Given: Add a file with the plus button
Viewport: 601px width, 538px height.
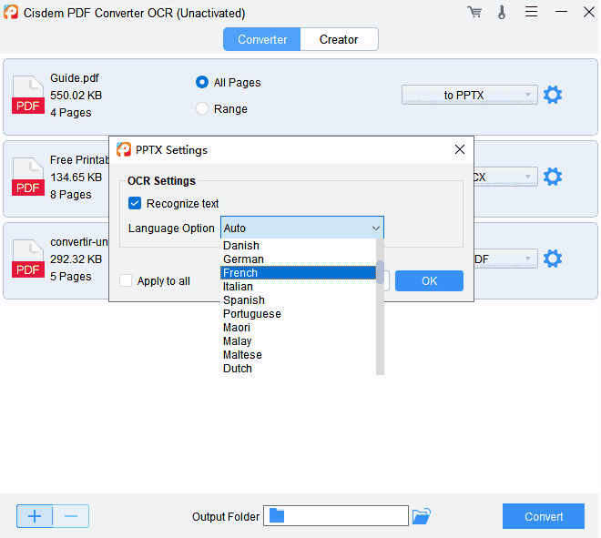Looking at the screenshot, I should pos(35,516).
